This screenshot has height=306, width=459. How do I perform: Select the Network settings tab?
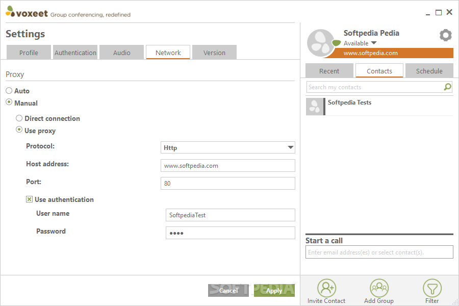point(168,53)
